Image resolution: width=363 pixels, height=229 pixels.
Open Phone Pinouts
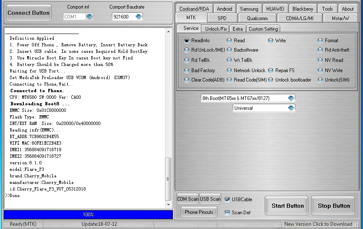(199, 212)
